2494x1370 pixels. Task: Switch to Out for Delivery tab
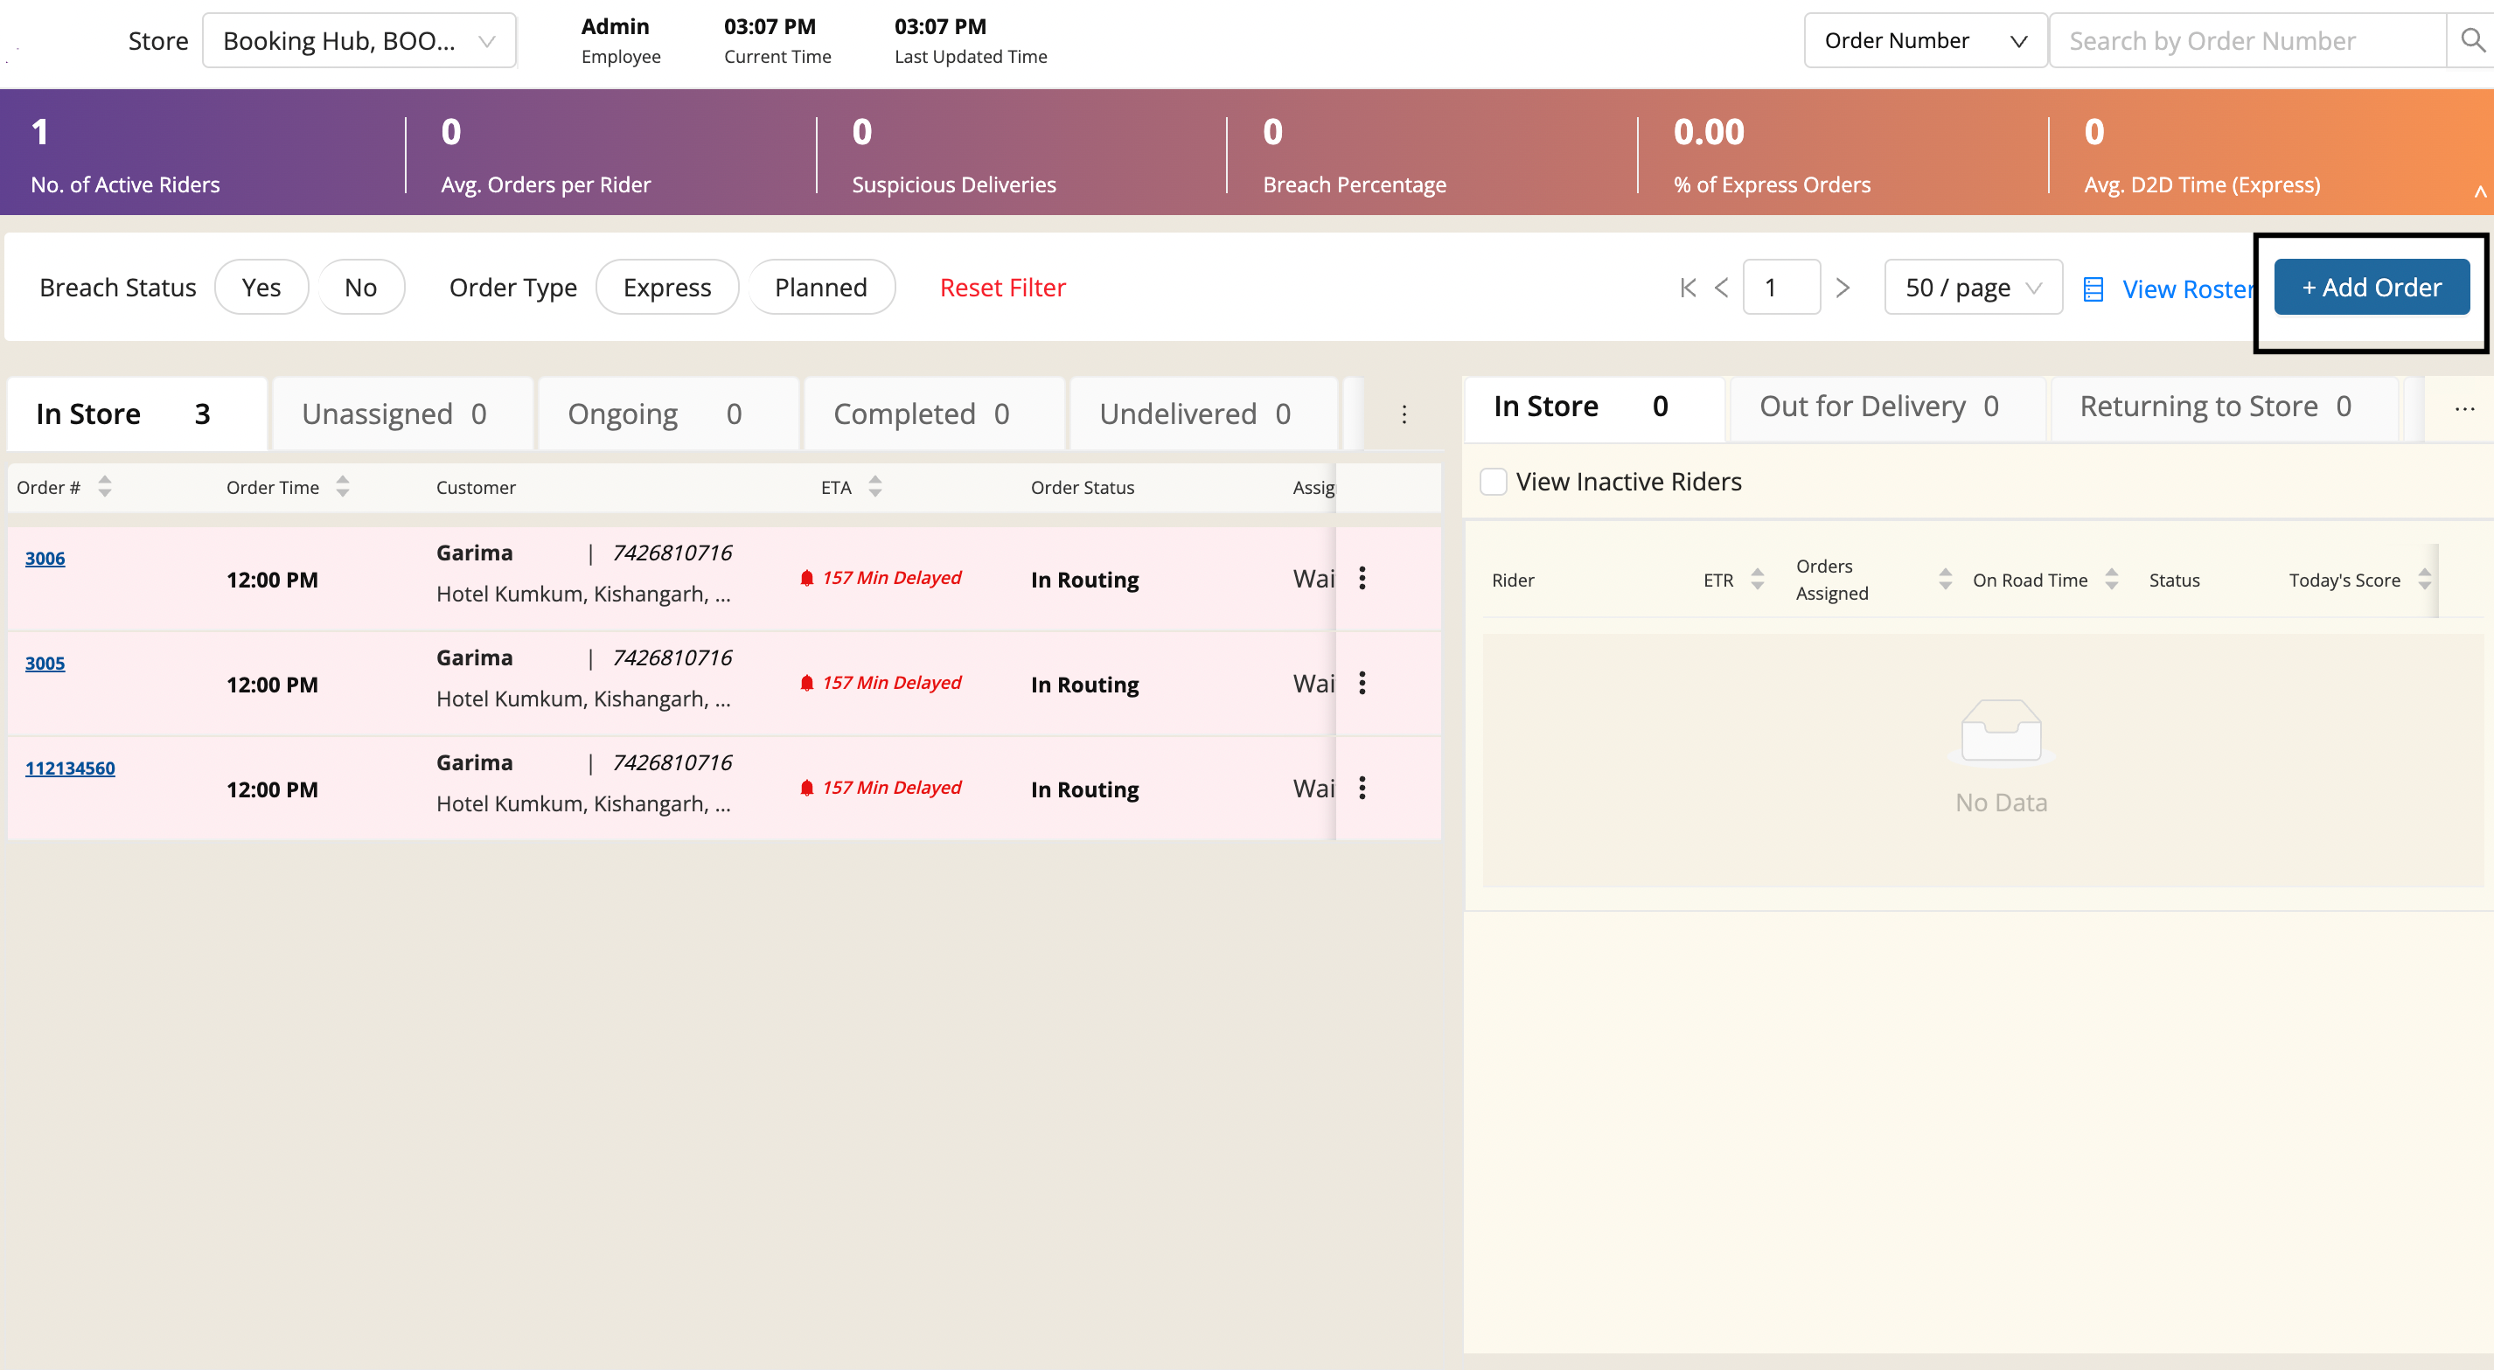tap(1877, 407)
